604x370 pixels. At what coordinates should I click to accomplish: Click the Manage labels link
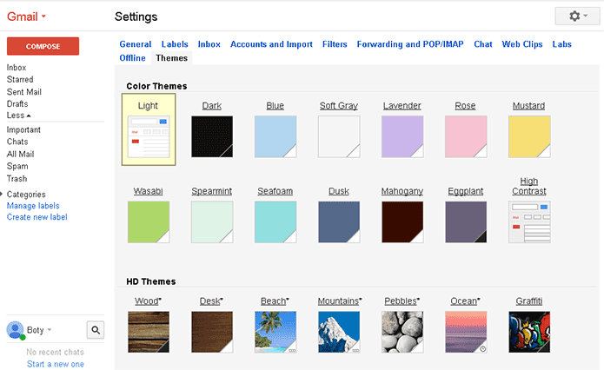click(x=33, y=206)
